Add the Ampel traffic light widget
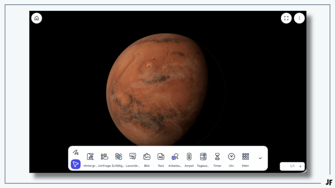This screenshot has width=335, height=188. 189,159
